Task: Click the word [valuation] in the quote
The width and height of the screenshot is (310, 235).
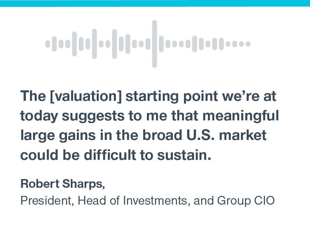Action: click(86, 96)
